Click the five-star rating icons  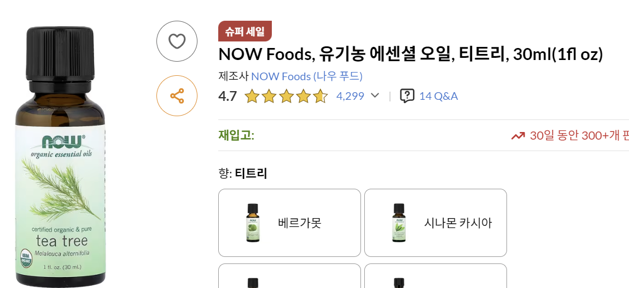286,97
